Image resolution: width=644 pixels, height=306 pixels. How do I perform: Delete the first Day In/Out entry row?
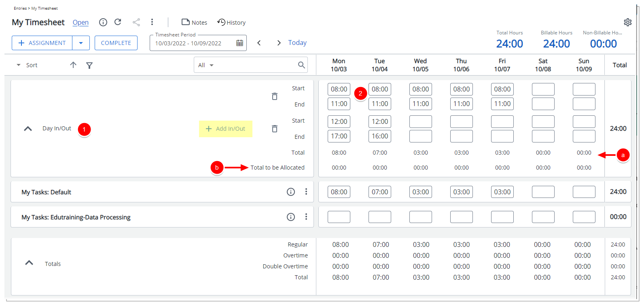[x=275, y=96]
